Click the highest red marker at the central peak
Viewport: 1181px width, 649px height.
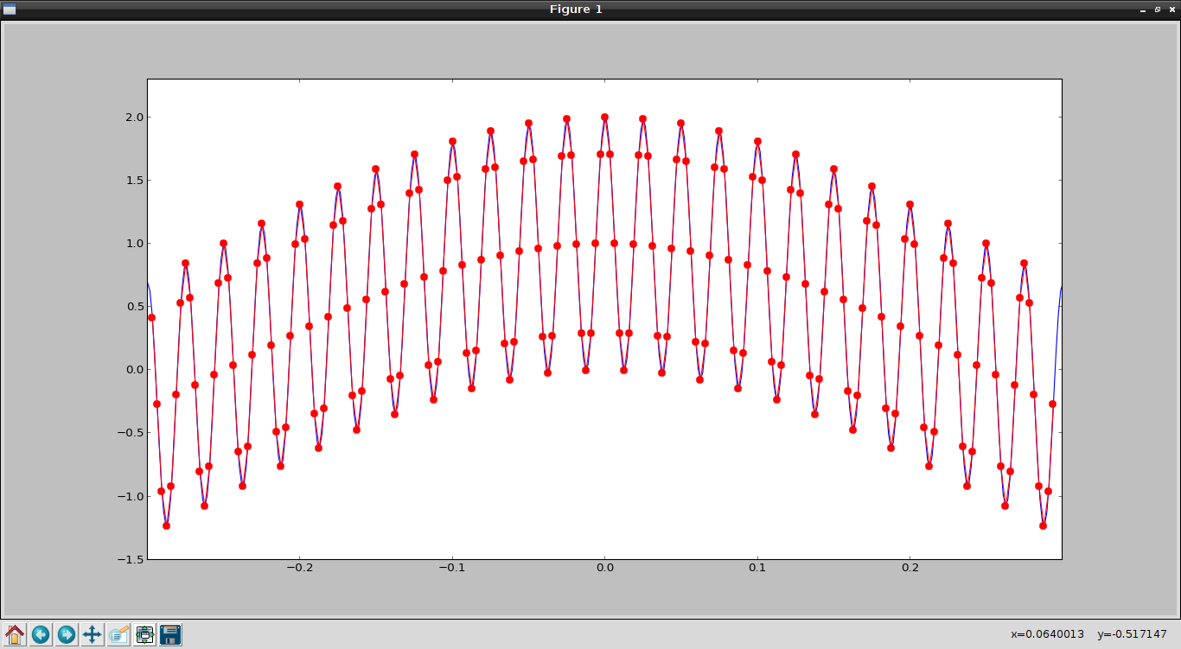[x=604, y=117]
